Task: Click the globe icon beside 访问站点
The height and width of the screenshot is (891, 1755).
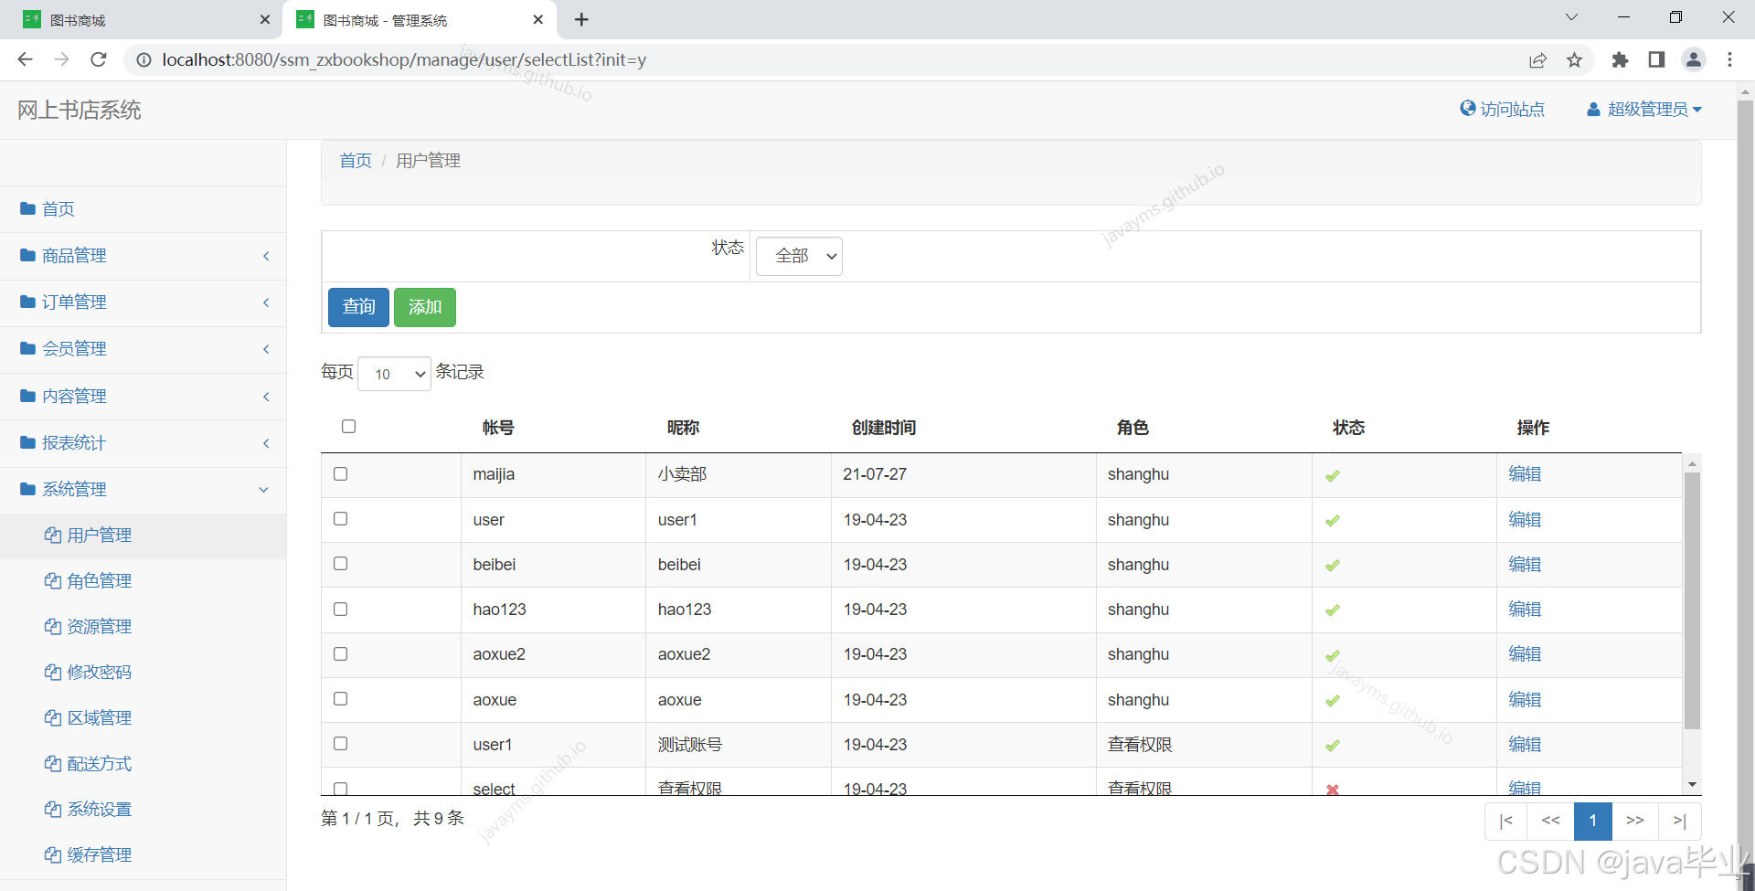Action: (1468, 108)
